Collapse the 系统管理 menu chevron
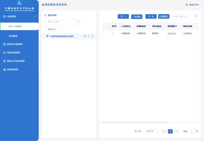 tap(35, 16)
